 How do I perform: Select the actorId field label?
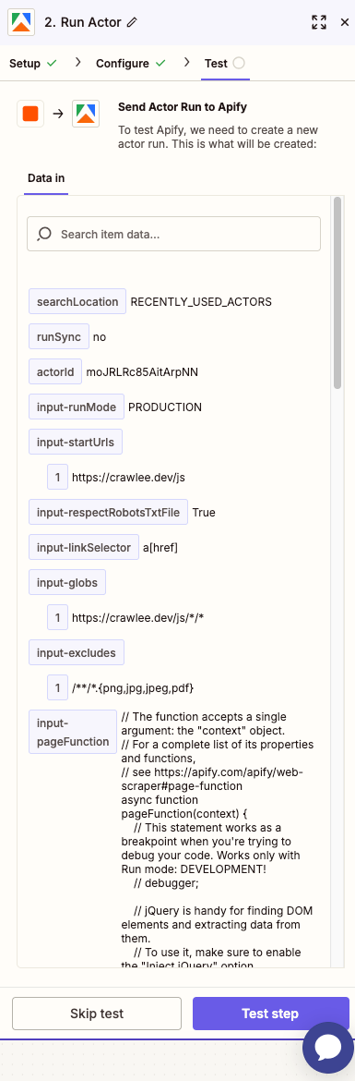55,371
